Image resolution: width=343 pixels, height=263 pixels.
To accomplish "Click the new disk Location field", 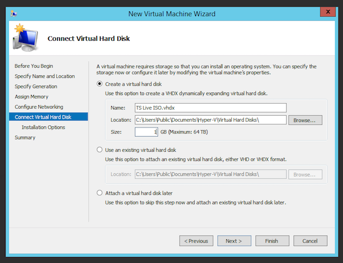I will click(210, 120).
